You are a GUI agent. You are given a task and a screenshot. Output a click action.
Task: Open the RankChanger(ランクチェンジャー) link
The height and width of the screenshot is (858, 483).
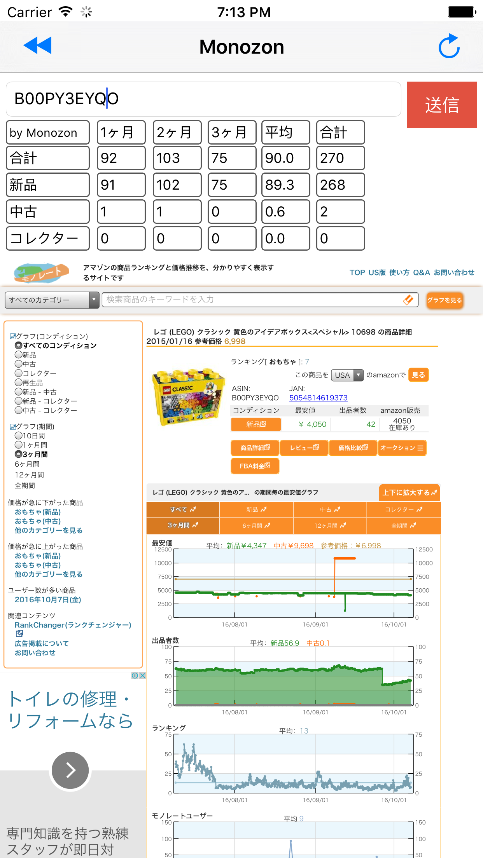(x=73, y=625)
